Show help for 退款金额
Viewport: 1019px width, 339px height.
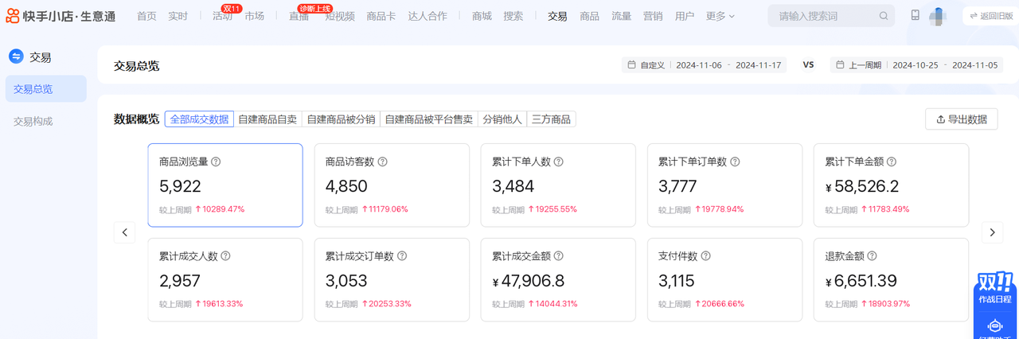tap(872, 256)
